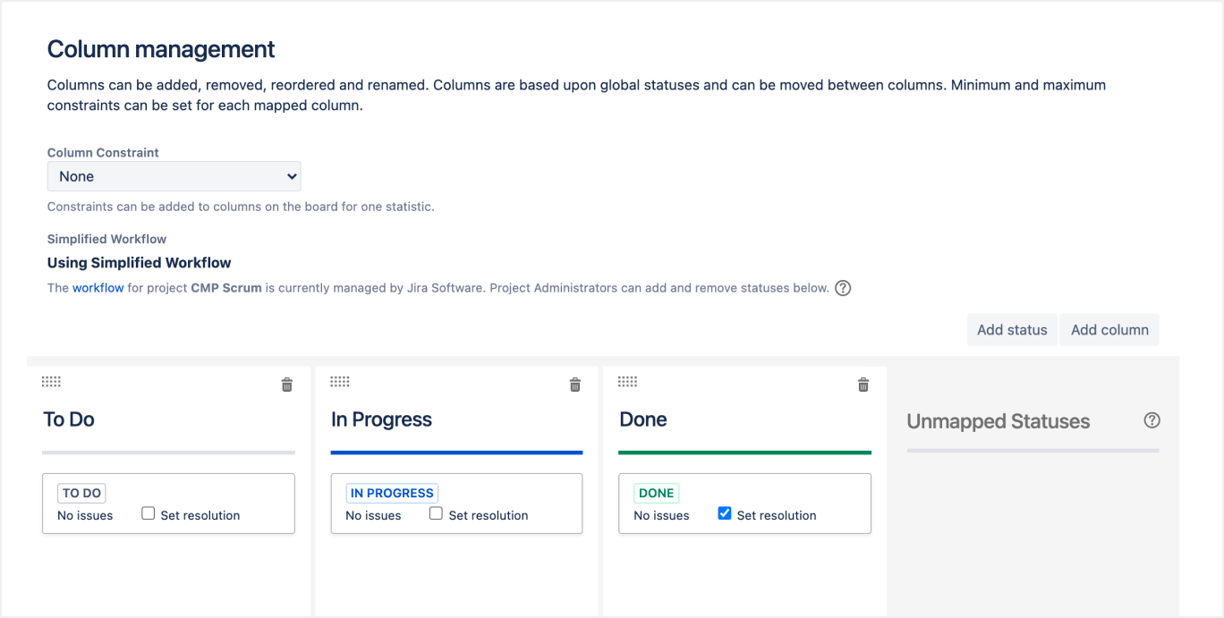Viewport: 1224px width, 618px height.
Task: Click the Add column button
Action: [1109, 330]
